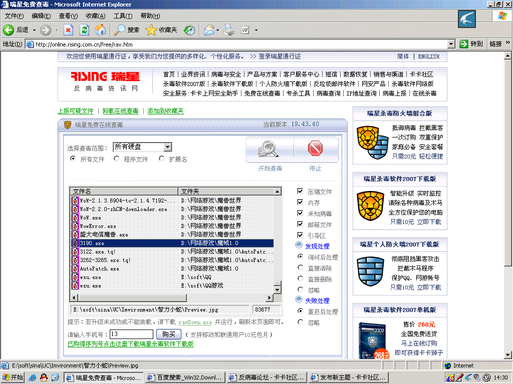Open the 收藏(A) menu
Viewport: 513px width, 384px height.
[96, 15]
